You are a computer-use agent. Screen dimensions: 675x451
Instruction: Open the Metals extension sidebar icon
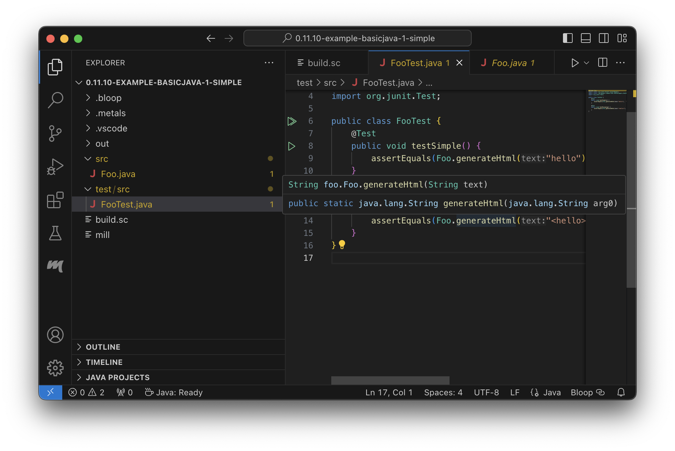click(x=55, y=266)
